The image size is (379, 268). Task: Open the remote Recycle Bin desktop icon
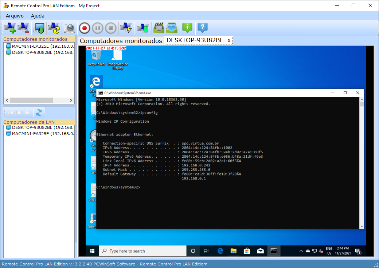[x=96, y=57]
